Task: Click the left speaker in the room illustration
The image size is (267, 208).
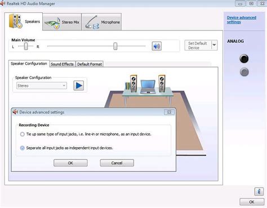Action: tap(133, 83)
